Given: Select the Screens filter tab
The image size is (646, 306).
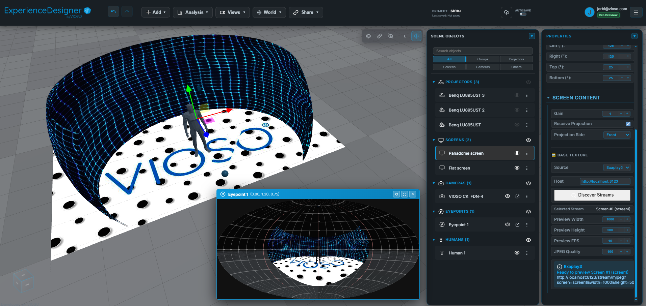Looking at the screenshot, I should pyautogui.click(x=449, y=67).
